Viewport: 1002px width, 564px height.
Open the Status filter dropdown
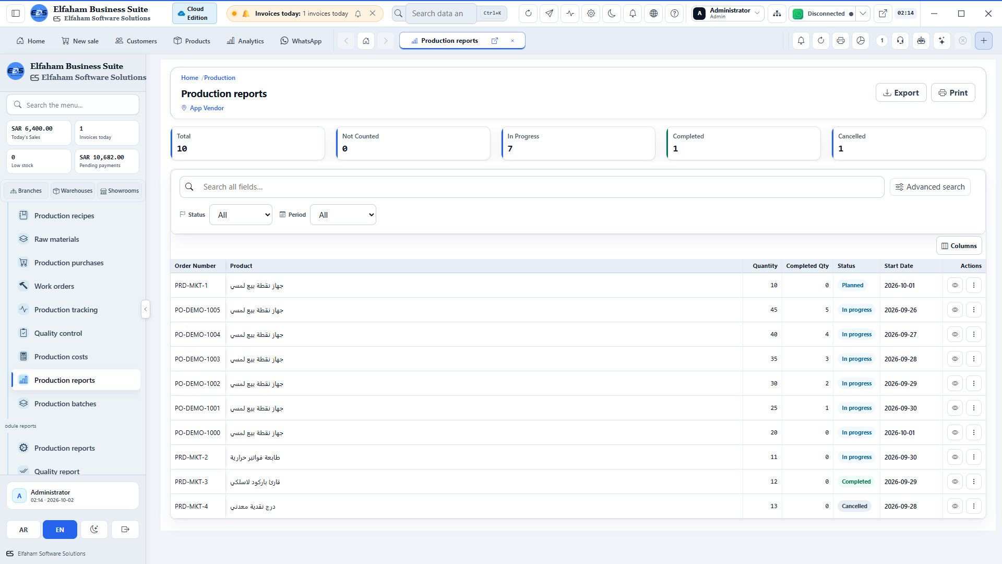pyautogui.click(x=241, y=215)
